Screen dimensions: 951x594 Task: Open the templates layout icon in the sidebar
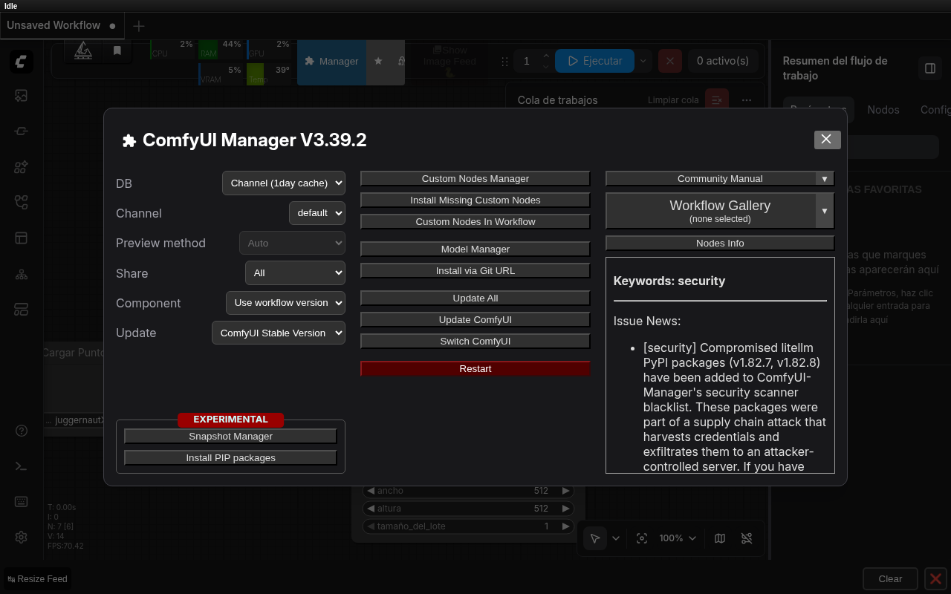tap(21, 238)
